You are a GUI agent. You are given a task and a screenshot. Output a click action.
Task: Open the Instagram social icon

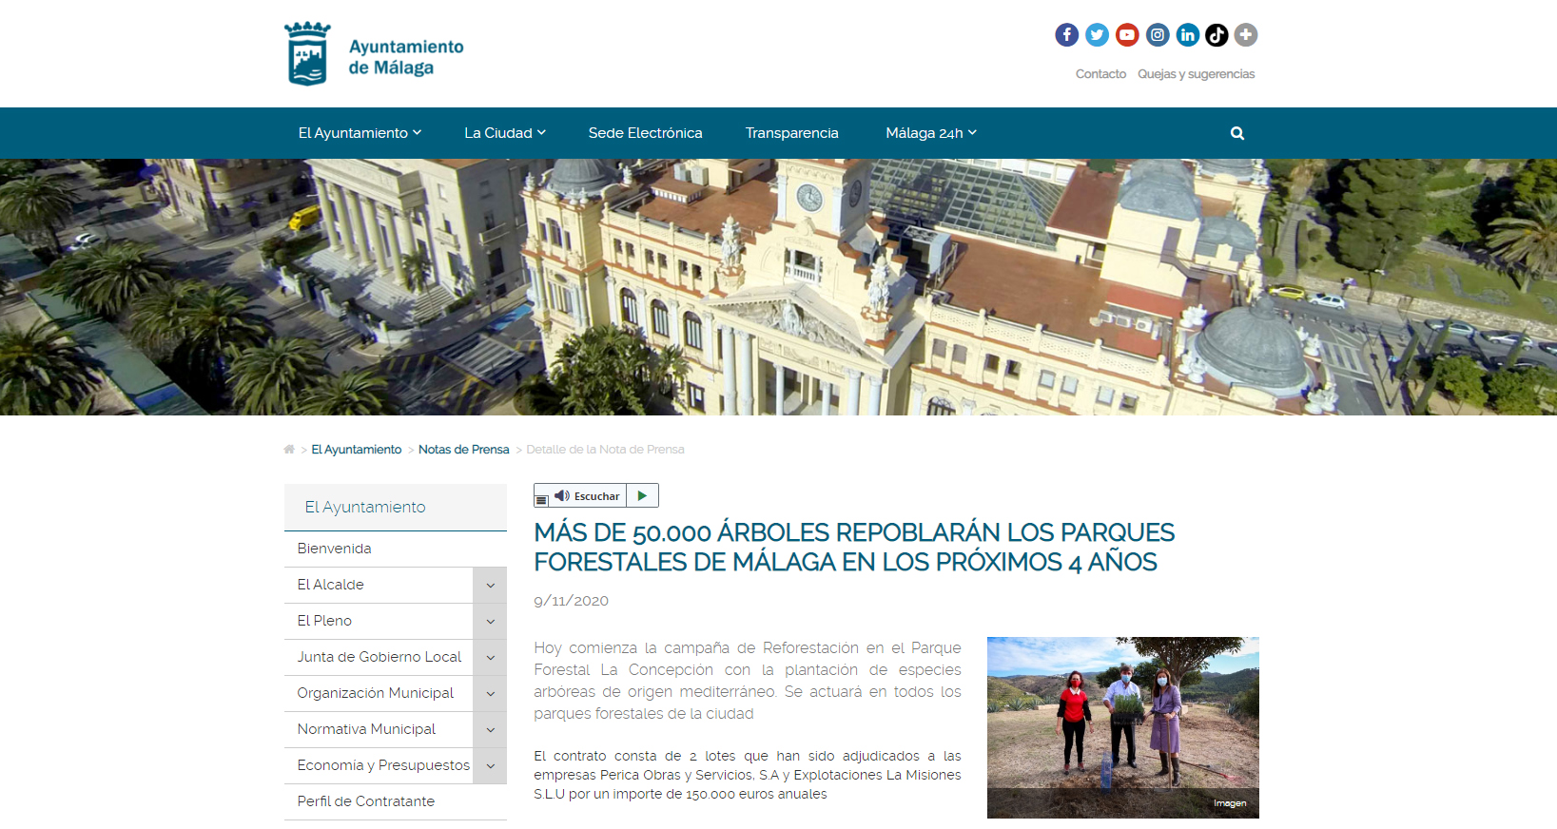[1158, 35]
